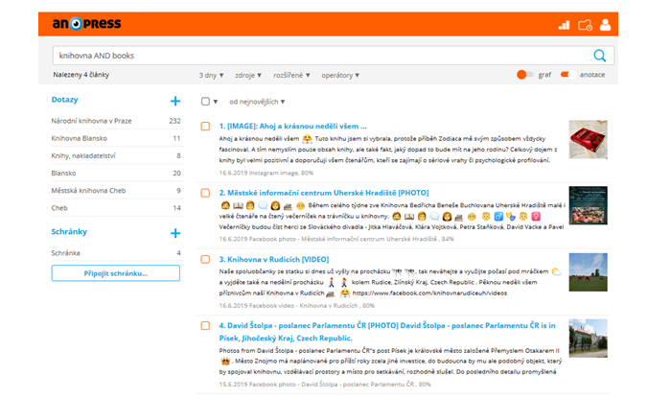
Task: Click the Připojit schránku button
Action: (115, 273)
